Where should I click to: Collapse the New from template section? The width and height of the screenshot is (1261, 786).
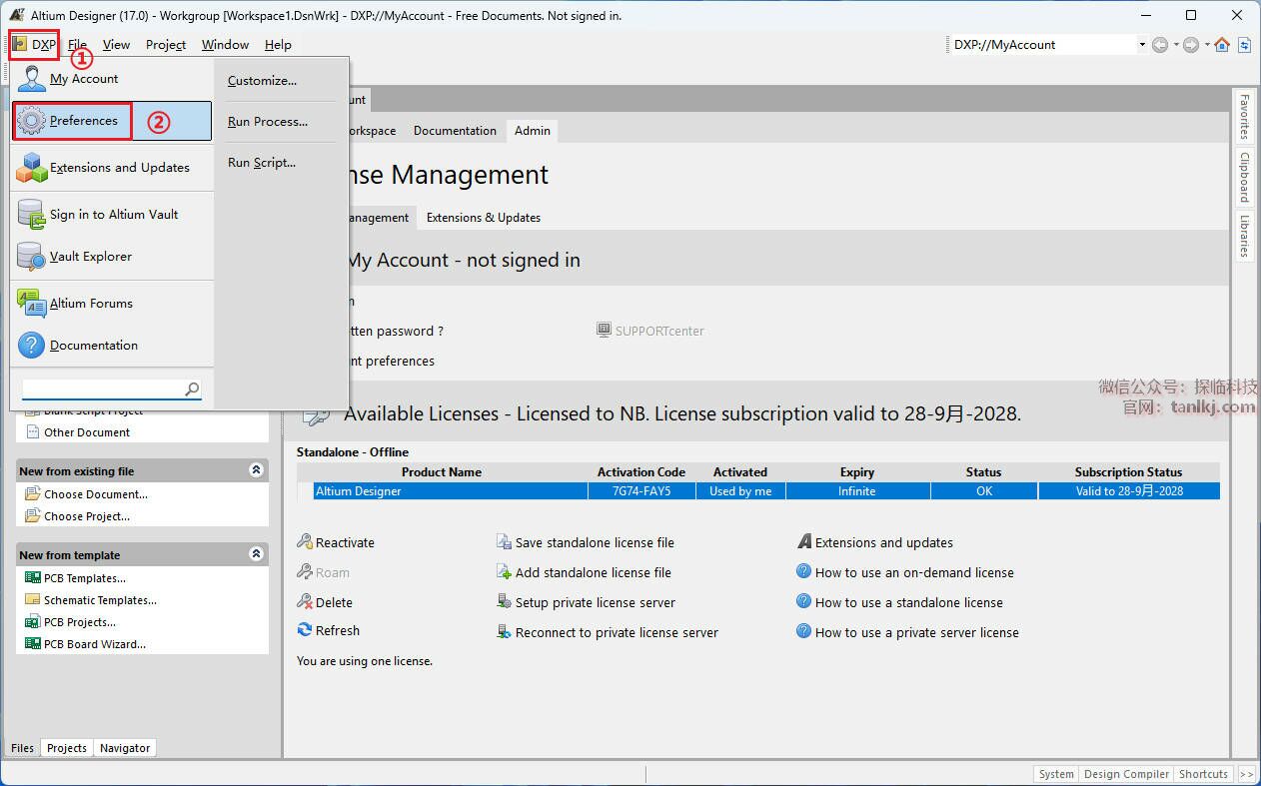tap(257, 554)
